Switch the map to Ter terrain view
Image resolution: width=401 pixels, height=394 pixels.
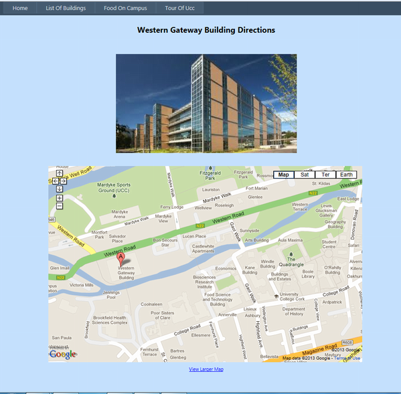(x=325, y=175)
